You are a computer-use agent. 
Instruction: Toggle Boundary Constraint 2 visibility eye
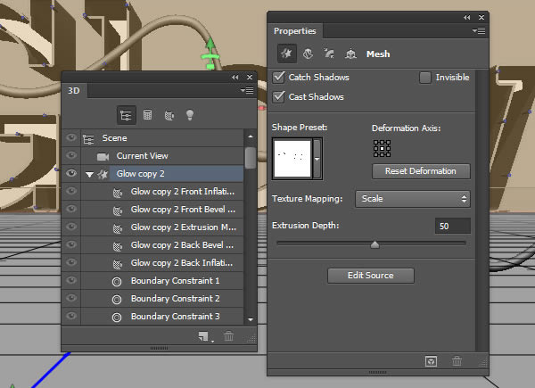[71, 298]
